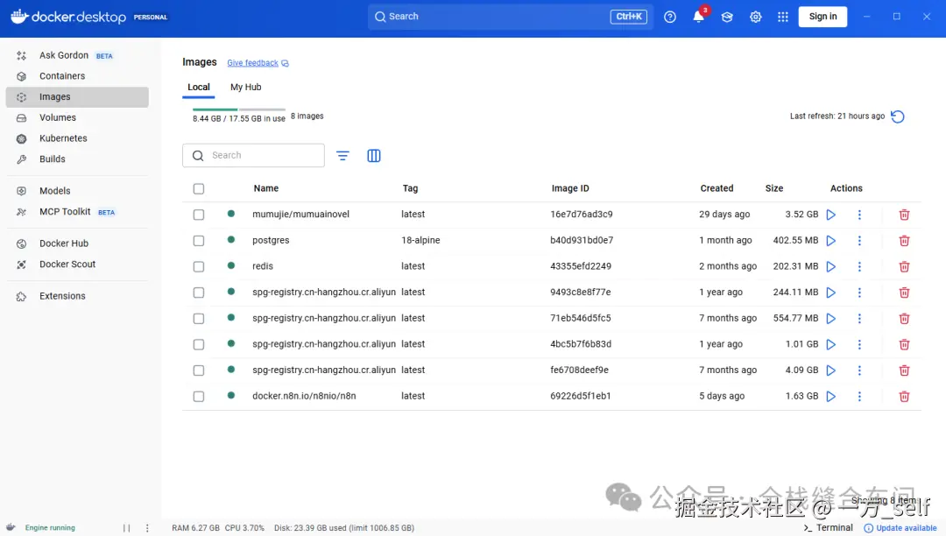Run the redis image
Viewport: 946px width, 536px height.
[830, 266]
